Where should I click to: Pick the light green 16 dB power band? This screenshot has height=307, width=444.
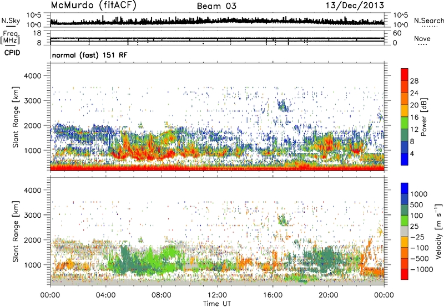(405, 122)
